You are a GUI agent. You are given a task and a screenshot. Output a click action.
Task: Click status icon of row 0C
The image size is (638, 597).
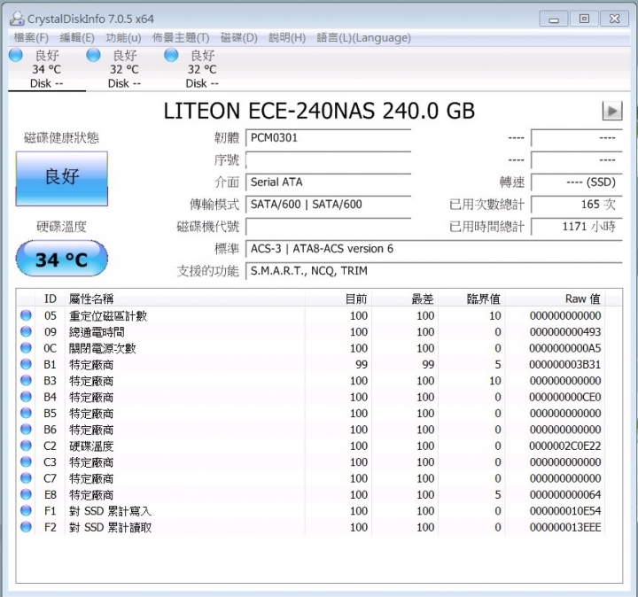click(x=26, y=348)
